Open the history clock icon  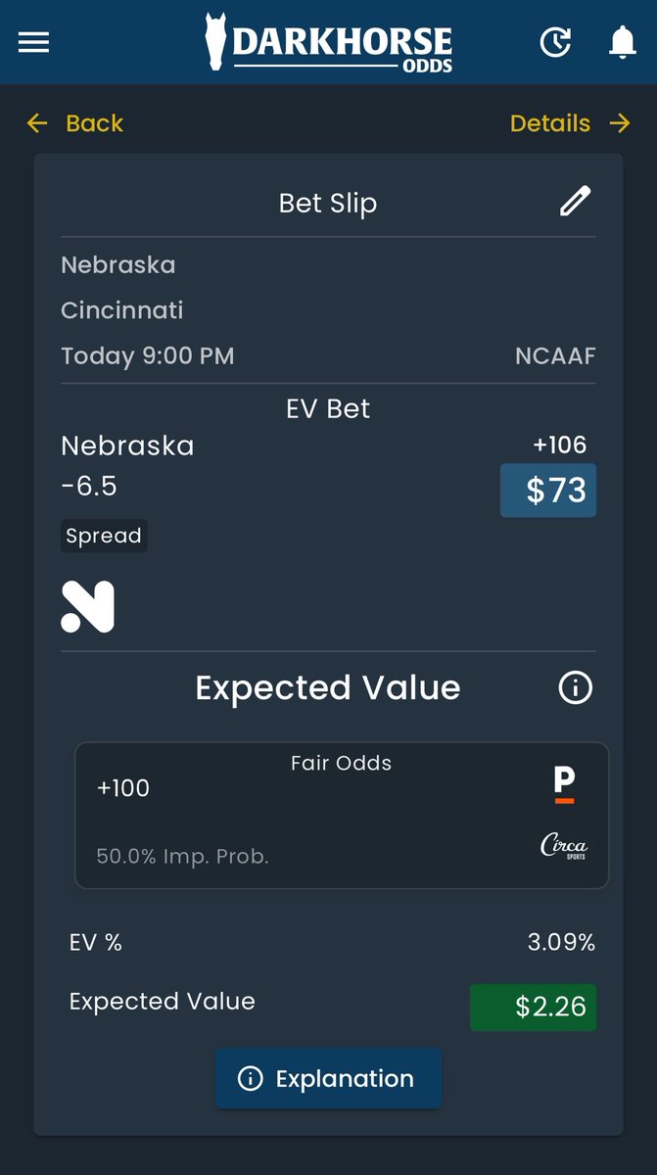click(x=555, y=42)
